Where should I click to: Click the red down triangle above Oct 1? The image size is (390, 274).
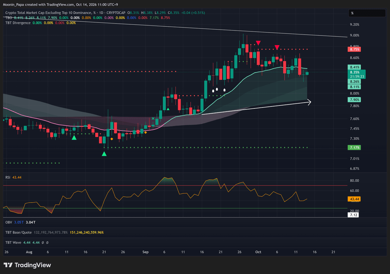coord(258,43)
